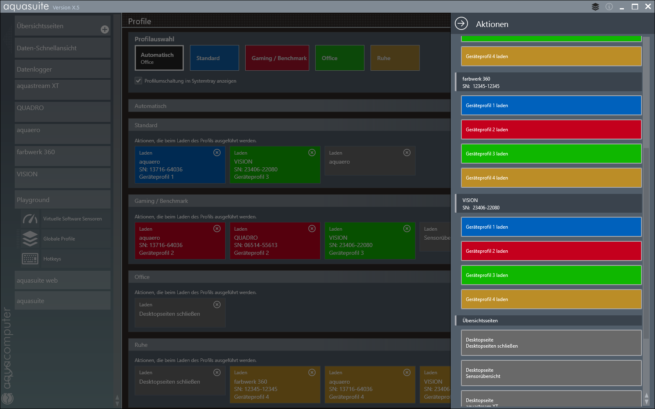
Task: Collapse the Standard section header
Action: click(289, 125)
